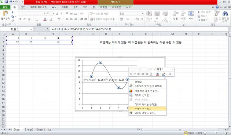The image size is (231, 135).
Task: Open the 계열1 chart element dropdown
Action: (x=173, y=69)
